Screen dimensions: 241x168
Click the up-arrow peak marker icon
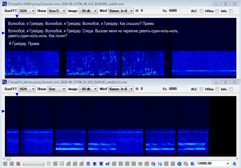pyautogui.click(x=88, y=164)
